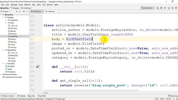Open the Terminal tool window
The width and height of the screenshot is (178, 100).
(21, 96)
